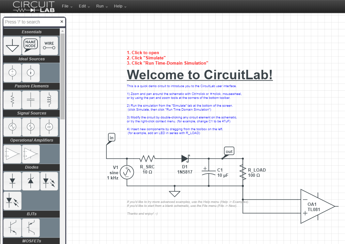Open the File menu
The width and height of the screenshot is (345, 244).
pyautogui.click(x=67, y=6)
